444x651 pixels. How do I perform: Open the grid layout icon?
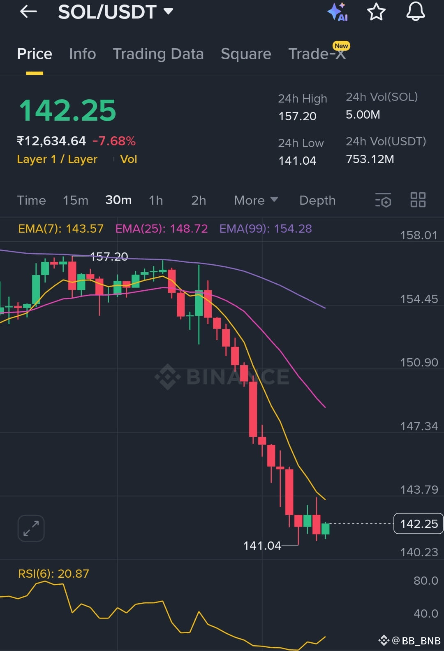[x=418, y=200]
